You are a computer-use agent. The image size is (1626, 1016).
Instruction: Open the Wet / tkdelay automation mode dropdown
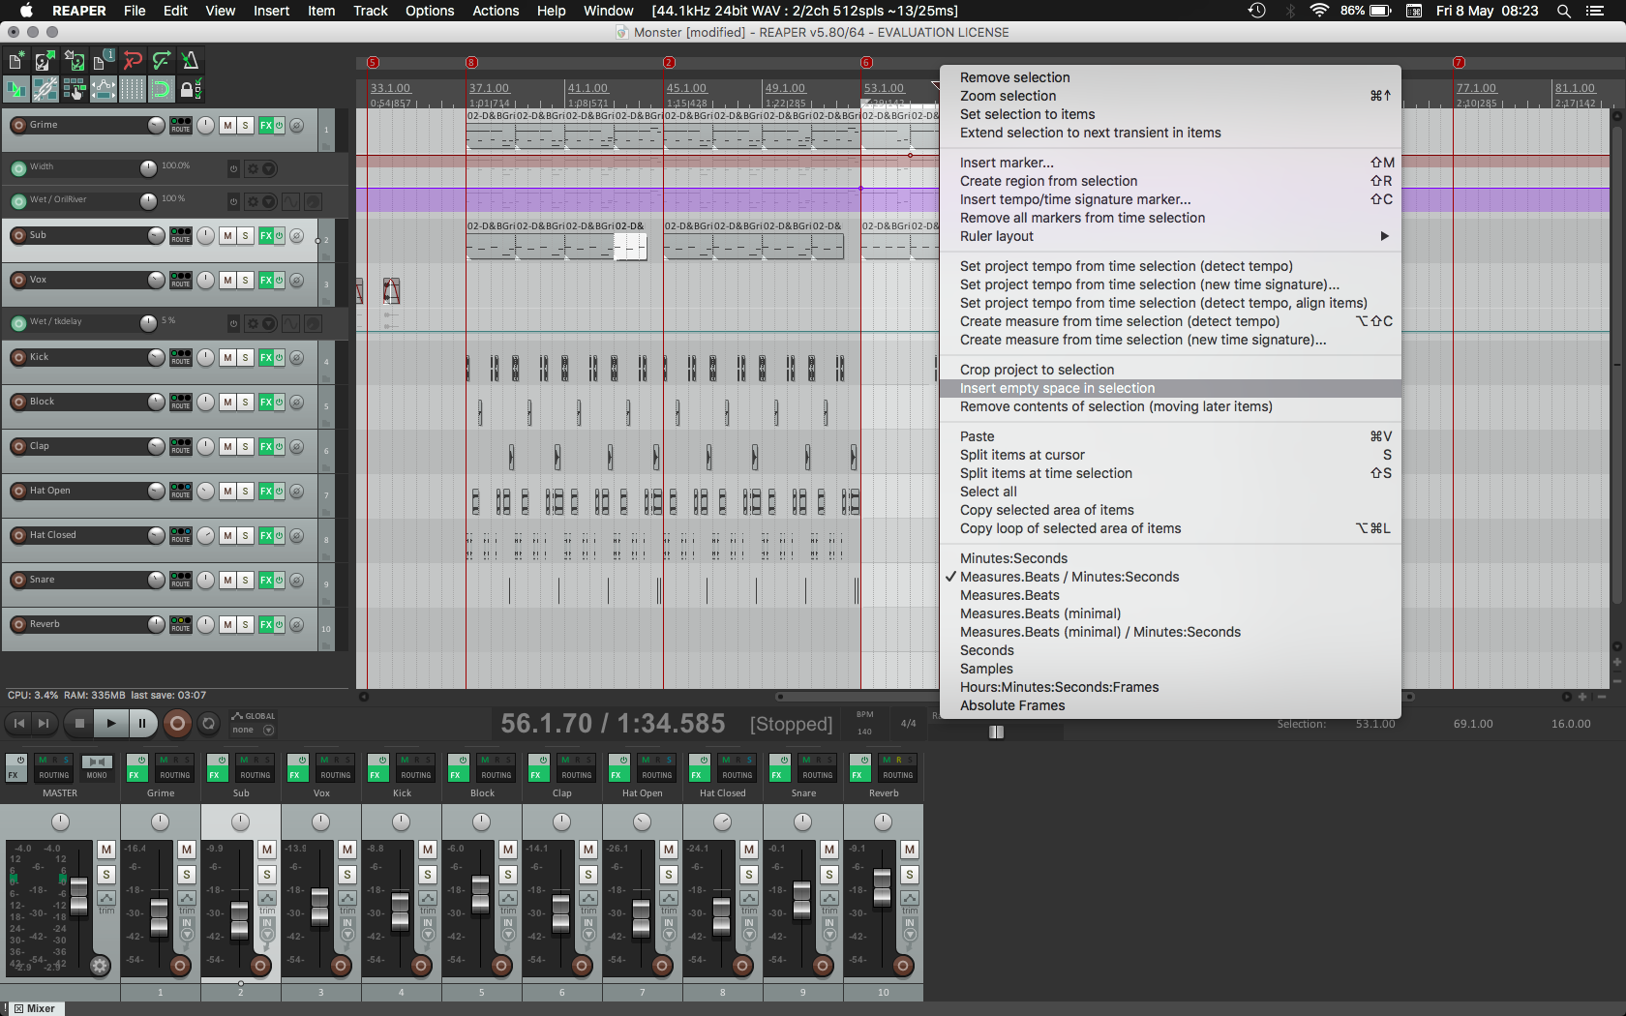[260, 323]
